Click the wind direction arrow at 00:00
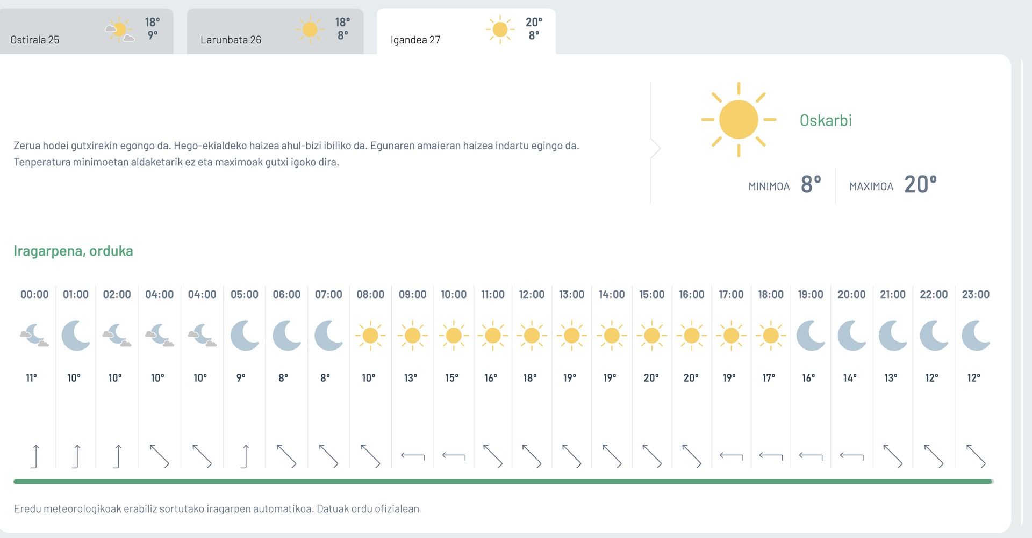The width and height of the screenshot is (1032, 538). (35, 456)
